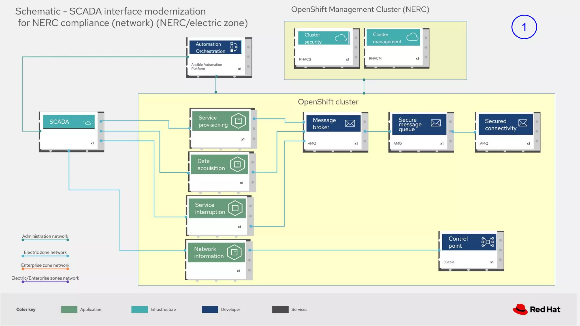This screenshot has width=580, height=326.
Task: Click the OpenShift cluster title text
Action: point(328,102)
